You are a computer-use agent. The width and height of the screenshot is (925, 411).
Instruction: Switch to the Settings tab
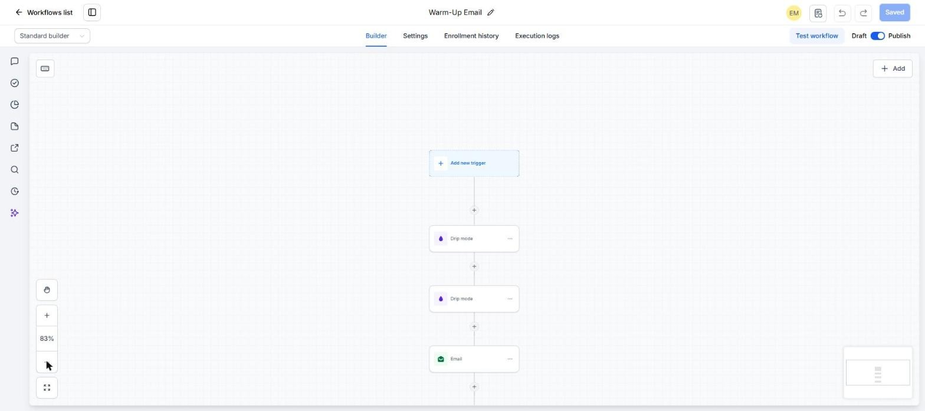(x=415, y=36)
